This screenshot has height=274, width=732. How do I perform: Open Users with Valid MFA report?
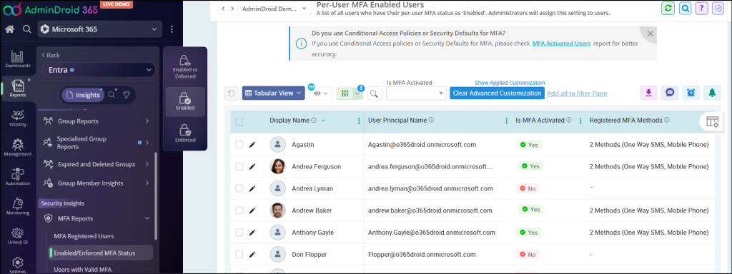[x=83, y=269]
